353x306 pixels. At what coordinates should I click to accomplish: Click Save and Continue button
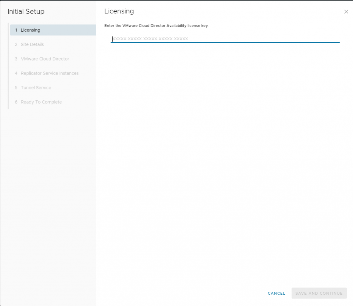tap(319, 293)
